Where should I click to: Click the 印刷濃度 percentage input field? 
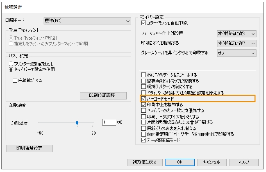point(109,123)
